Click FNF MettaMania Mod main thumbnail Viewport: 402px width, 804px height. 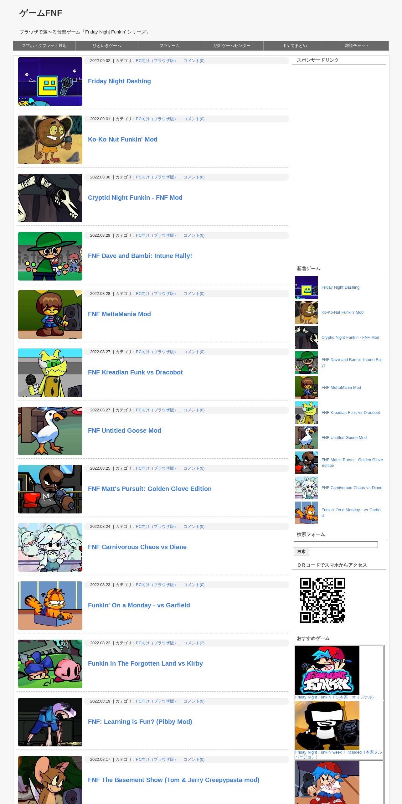(x=50, y=314)
